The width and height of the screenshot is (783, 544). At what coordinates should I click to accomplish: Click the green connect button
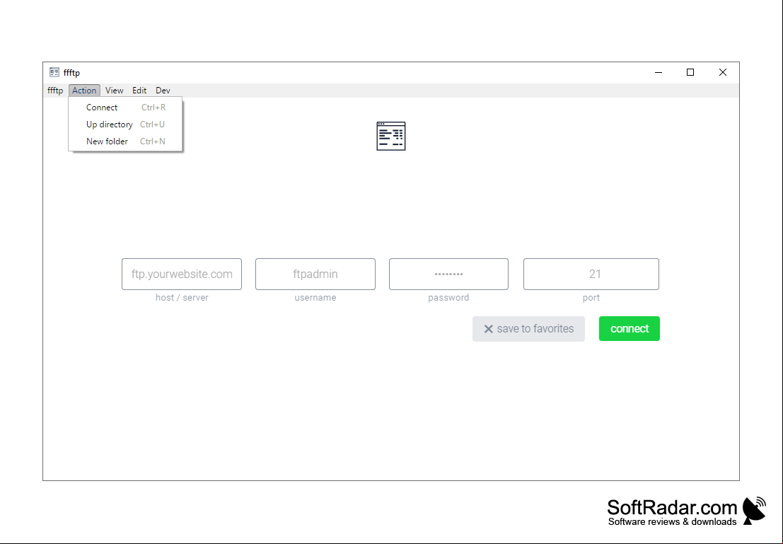pyautogui.click(x=630, y=329)
